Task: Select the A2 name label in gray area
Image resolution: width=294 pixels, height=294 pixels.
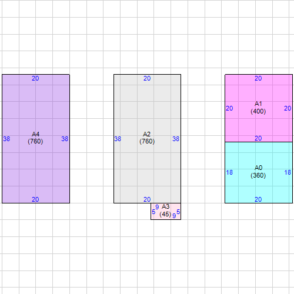Action: pos(146,134)
